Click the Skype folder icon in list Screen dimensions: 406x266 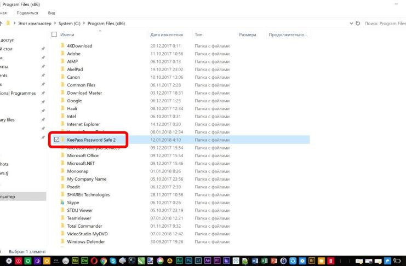pos(62,203)
